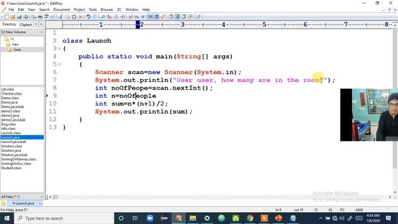
Task: Open Task View from the taskbar
Action: [135, 218]
